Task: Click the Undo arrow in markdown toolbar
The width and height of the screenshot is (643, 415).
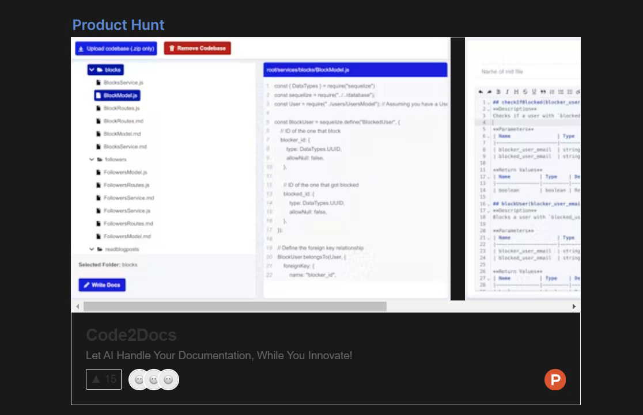Action: tap(481, 92)
